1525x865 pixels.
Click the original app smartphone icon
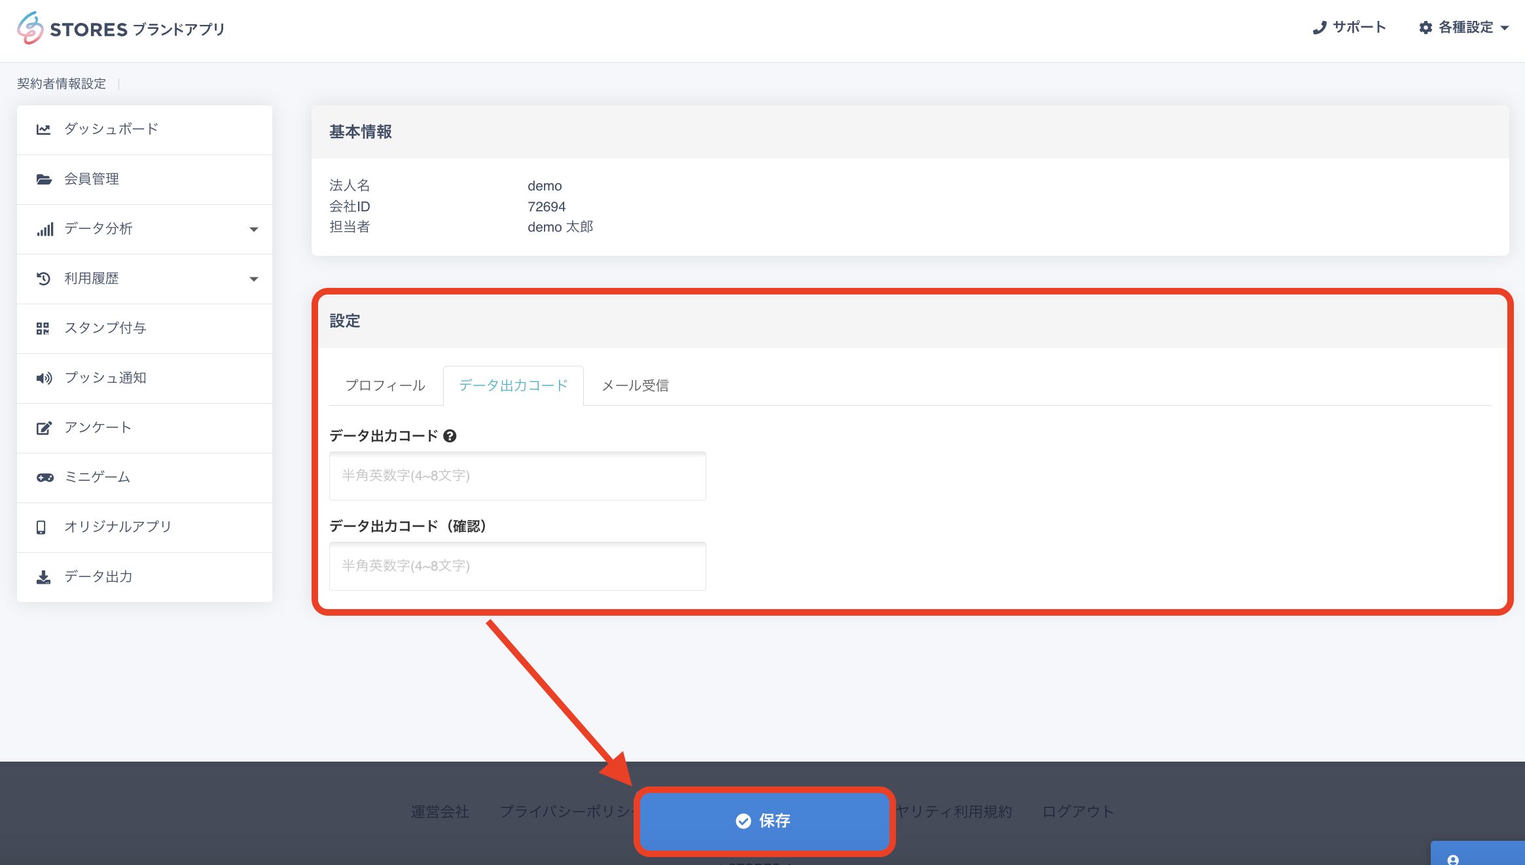tap(41, 527)
